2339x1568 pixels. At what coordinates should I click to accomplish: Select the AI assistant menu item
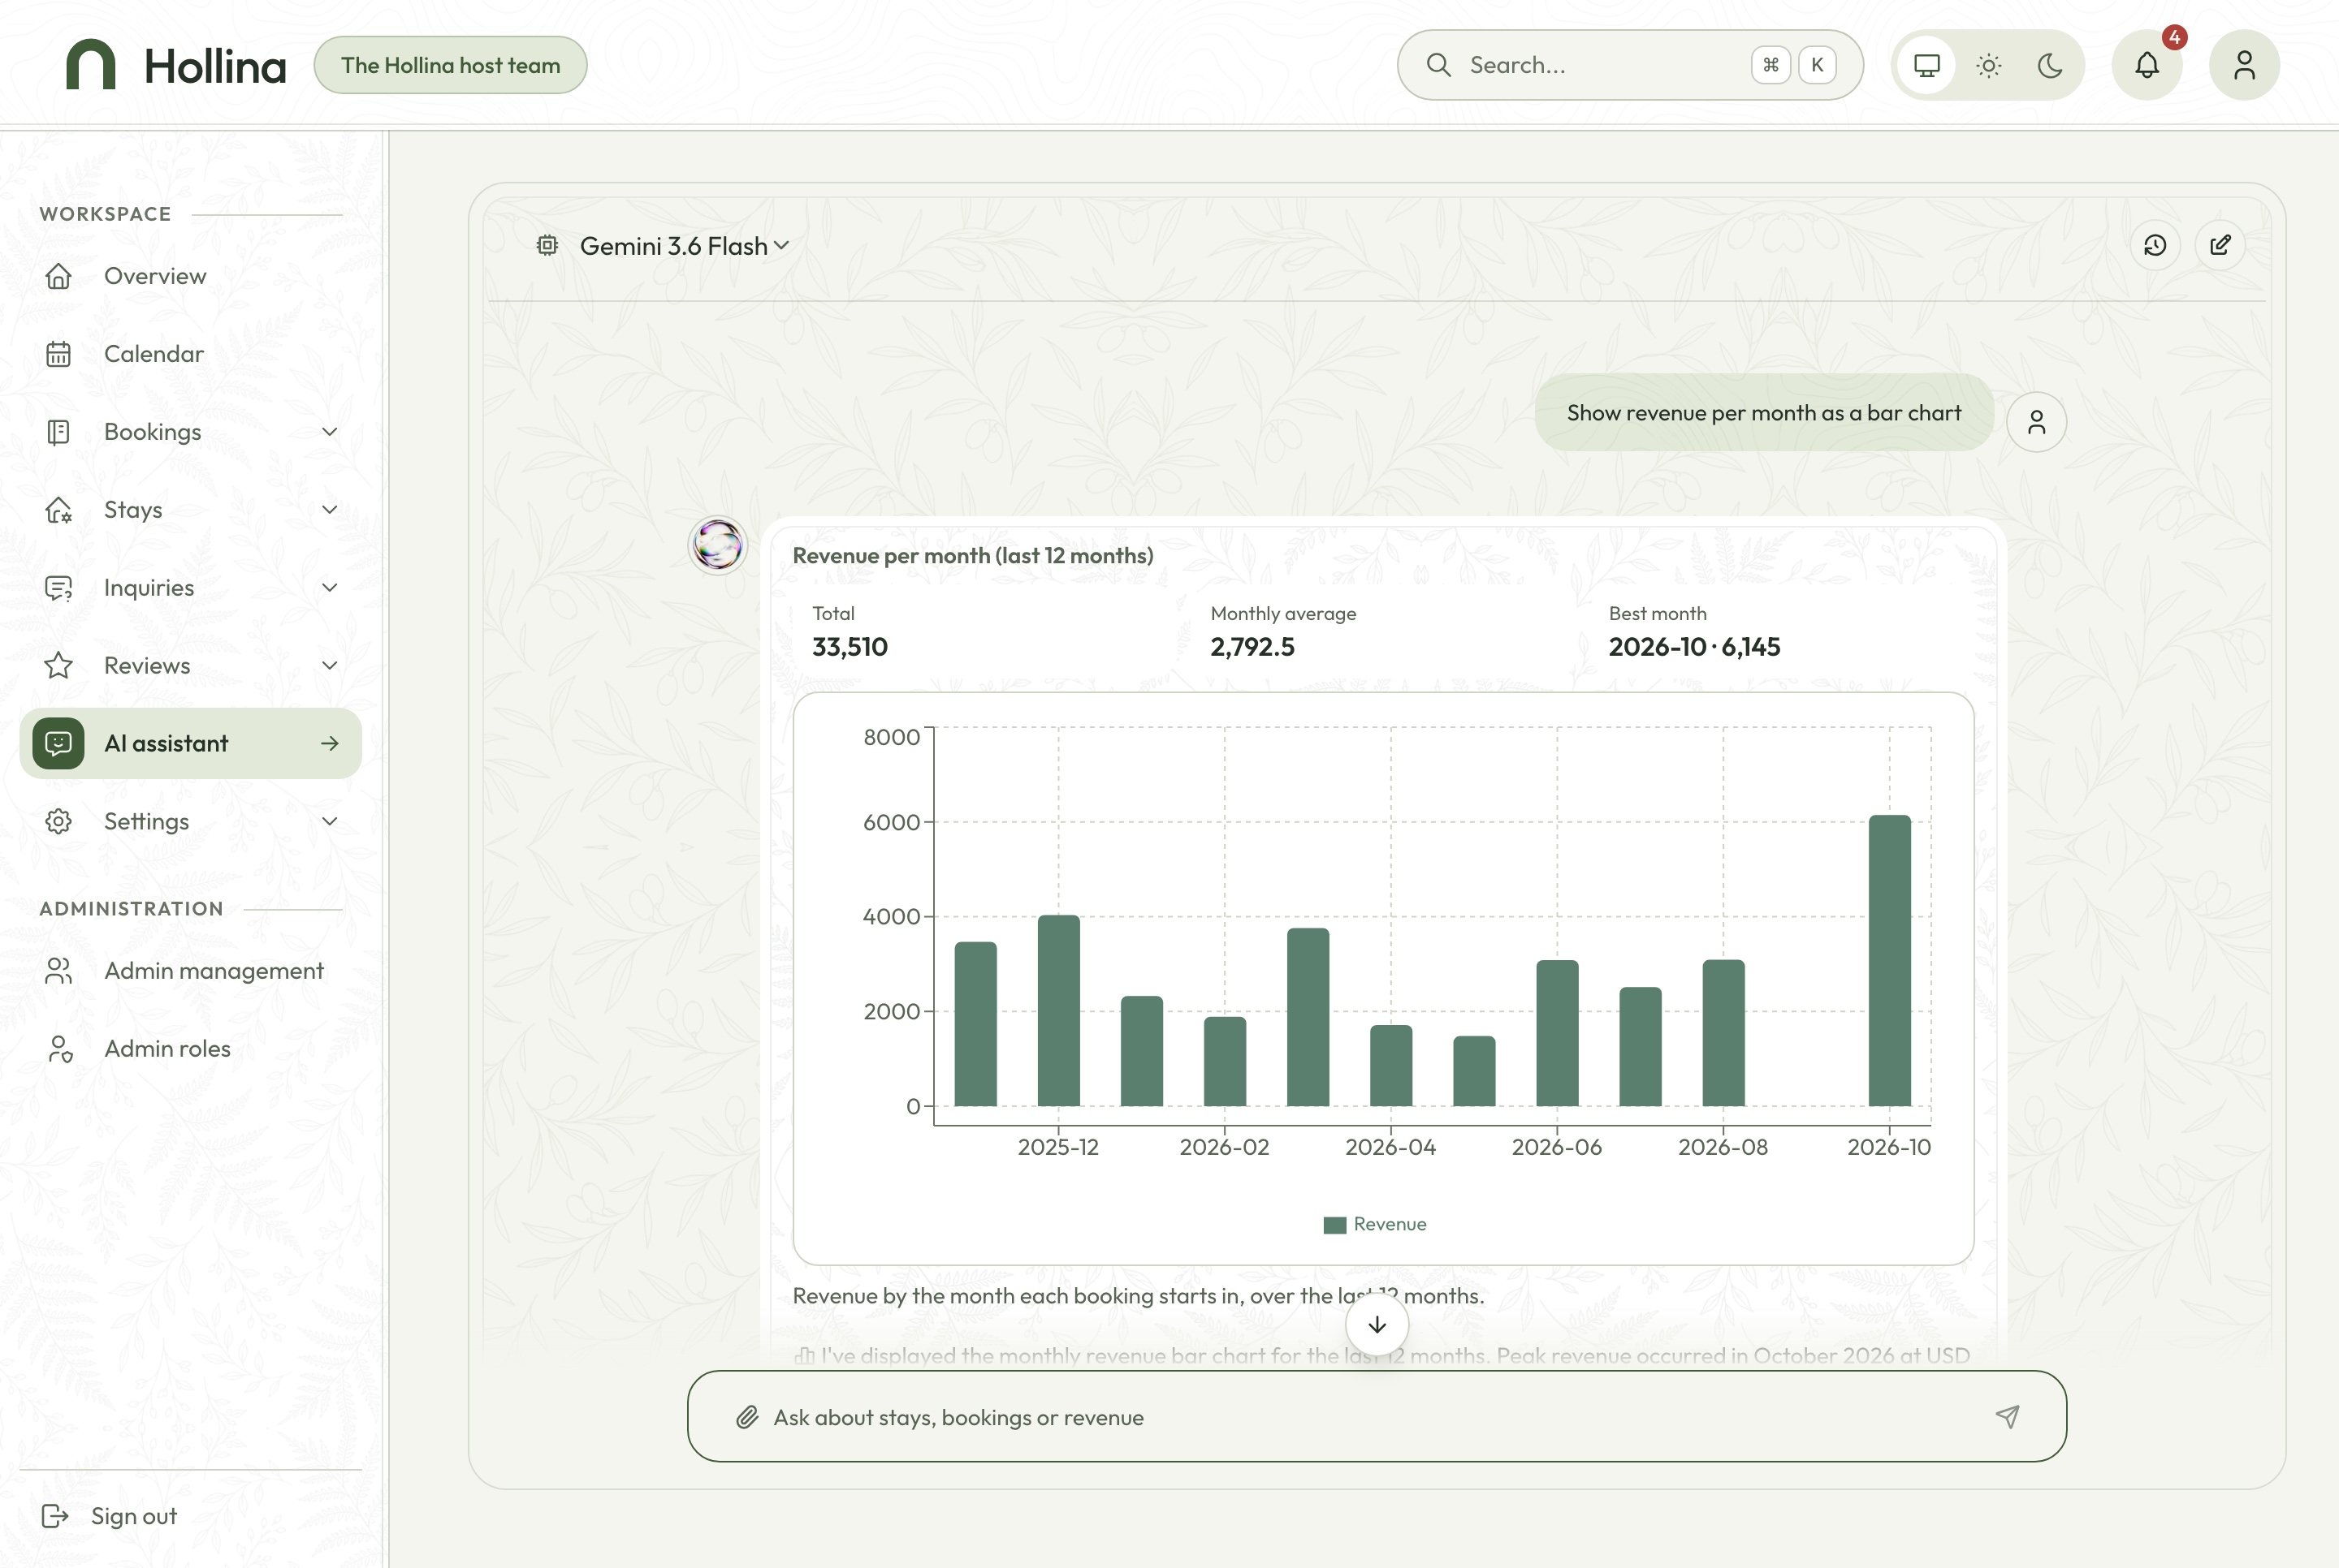coord(190,743)
